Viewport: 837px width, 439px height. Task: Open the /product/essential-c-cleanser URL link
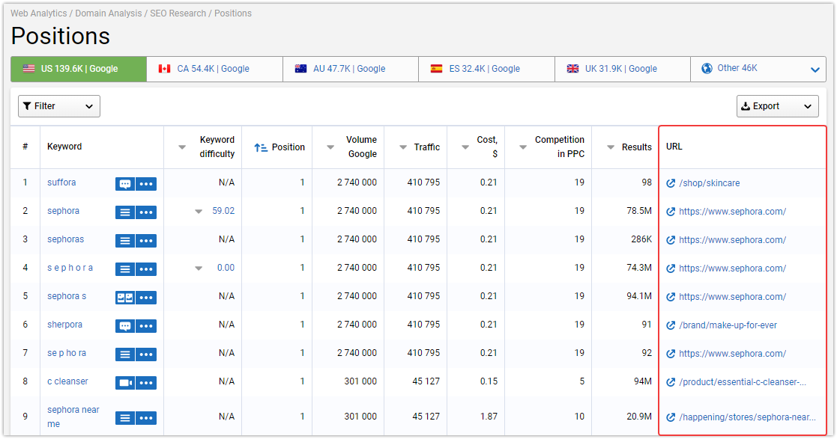(743, 382)
